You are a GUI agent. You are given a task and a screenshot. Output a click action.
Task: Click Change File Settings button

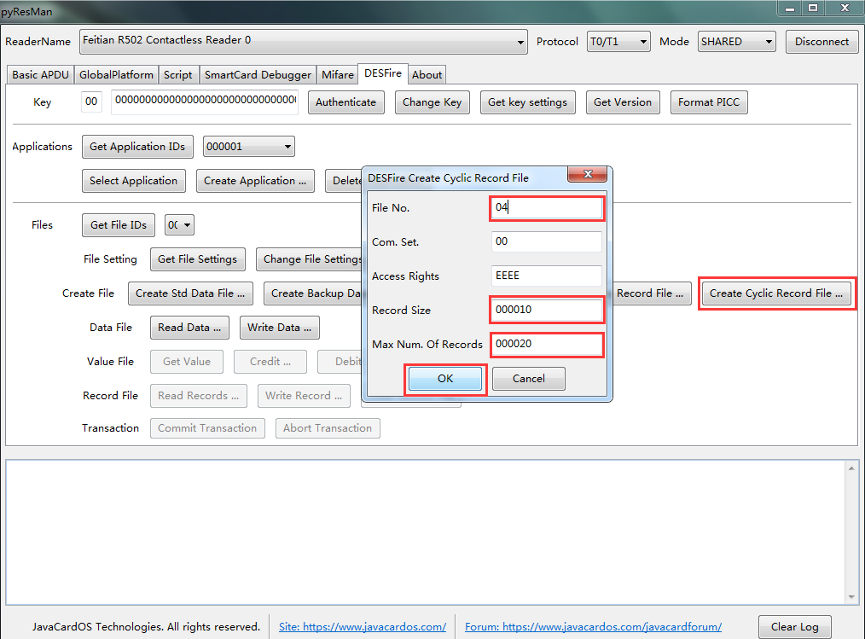309,259
